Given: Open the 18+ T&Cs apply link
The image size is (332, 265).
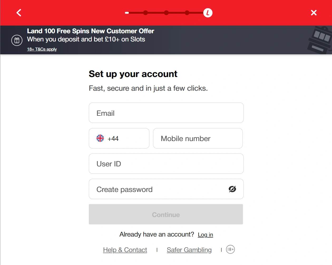Looking at the screenshot, I should tap(42, 49).
